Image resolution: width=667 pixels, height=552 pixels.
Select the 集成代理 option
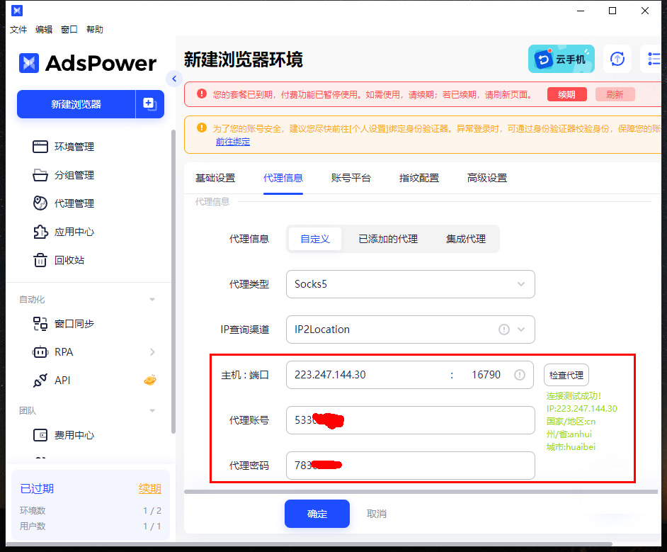click(x=466, y=239)
